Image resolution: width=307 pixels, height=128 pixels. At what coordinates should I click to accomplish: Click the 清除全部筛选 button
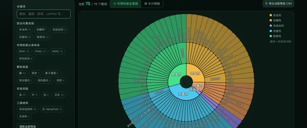(x=27, y=126)
